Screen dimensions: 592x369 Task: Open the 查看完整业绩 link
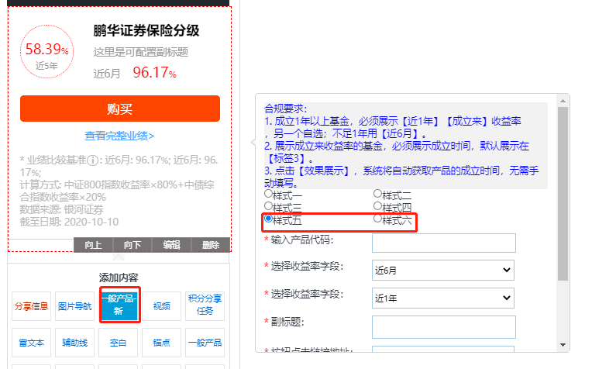click(x=119, y=136)
